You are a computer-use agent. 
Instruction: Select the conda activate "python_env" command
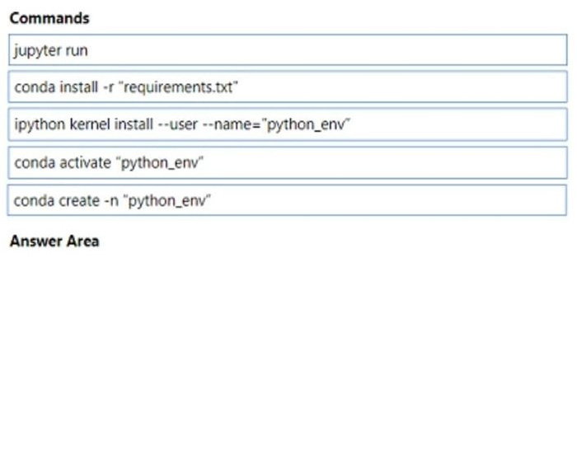pyautogui.click(x=288, y=162)
